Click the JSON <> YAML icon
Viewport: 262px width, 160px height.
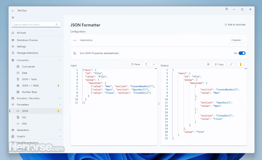point(18,86)
